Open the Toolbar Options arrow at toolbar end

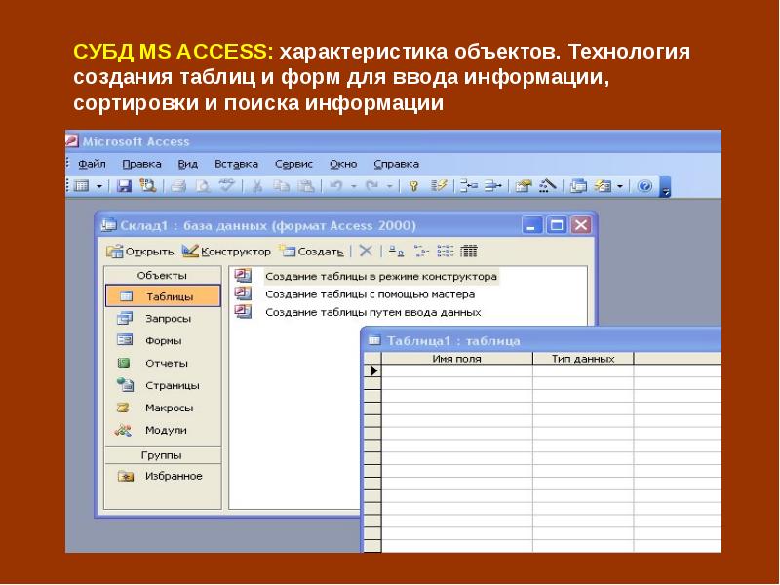click(665, 187)
